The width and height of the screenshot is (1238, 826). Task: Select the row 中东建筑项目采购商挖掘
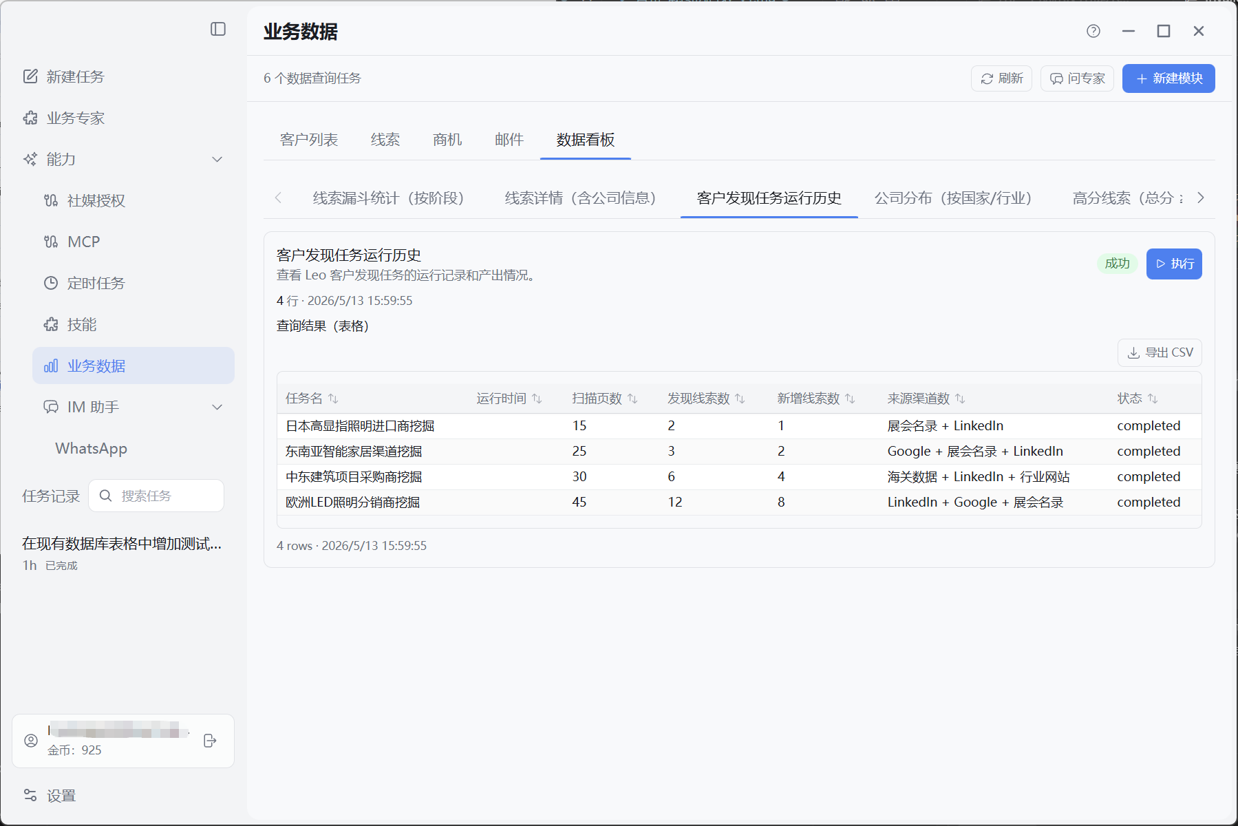739,477
